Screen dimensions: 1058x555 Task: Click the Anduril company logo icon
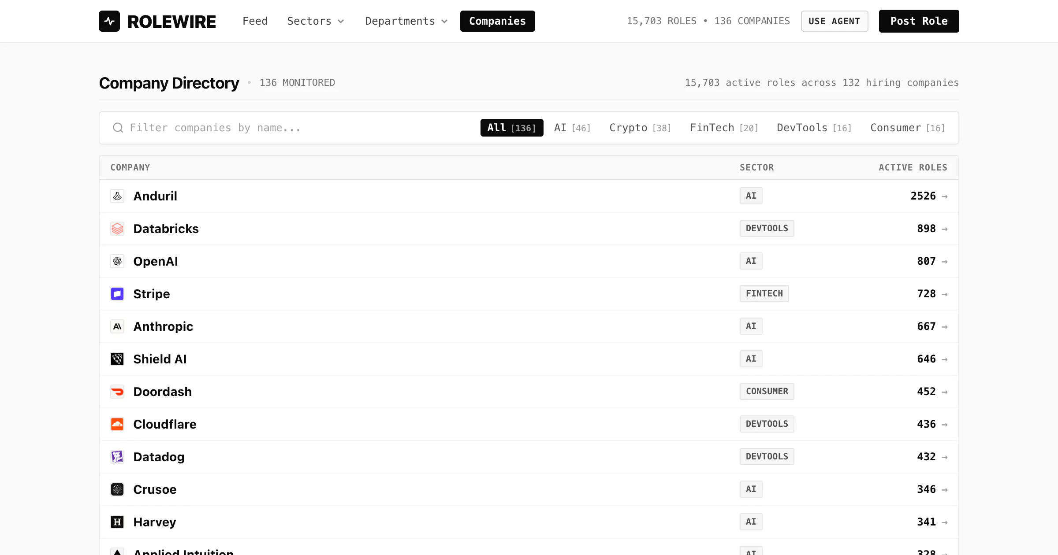pyautogui.click(x=117, y=196)
